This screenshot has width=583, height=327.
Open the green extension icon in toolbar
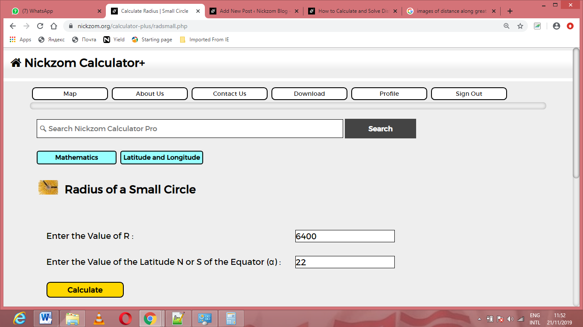point(537,26)
